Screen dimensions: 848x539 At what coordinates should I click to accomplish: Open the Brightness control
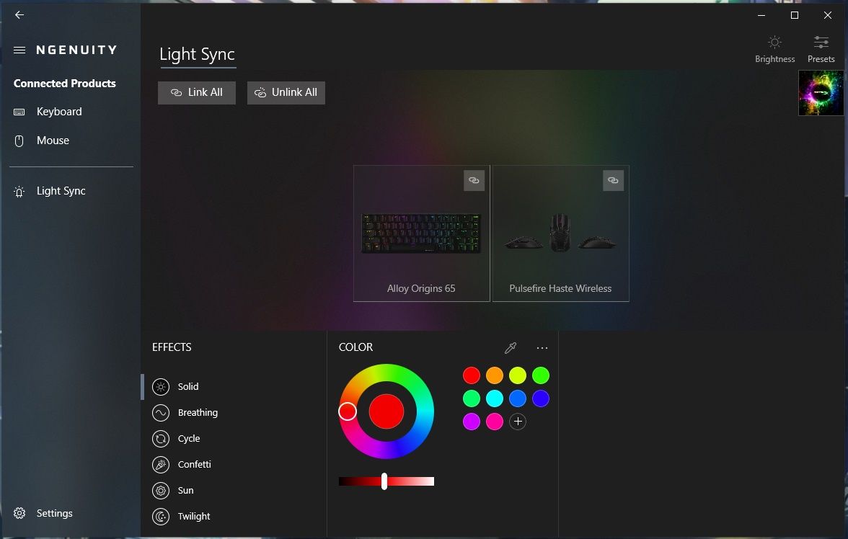coord(774,49)
